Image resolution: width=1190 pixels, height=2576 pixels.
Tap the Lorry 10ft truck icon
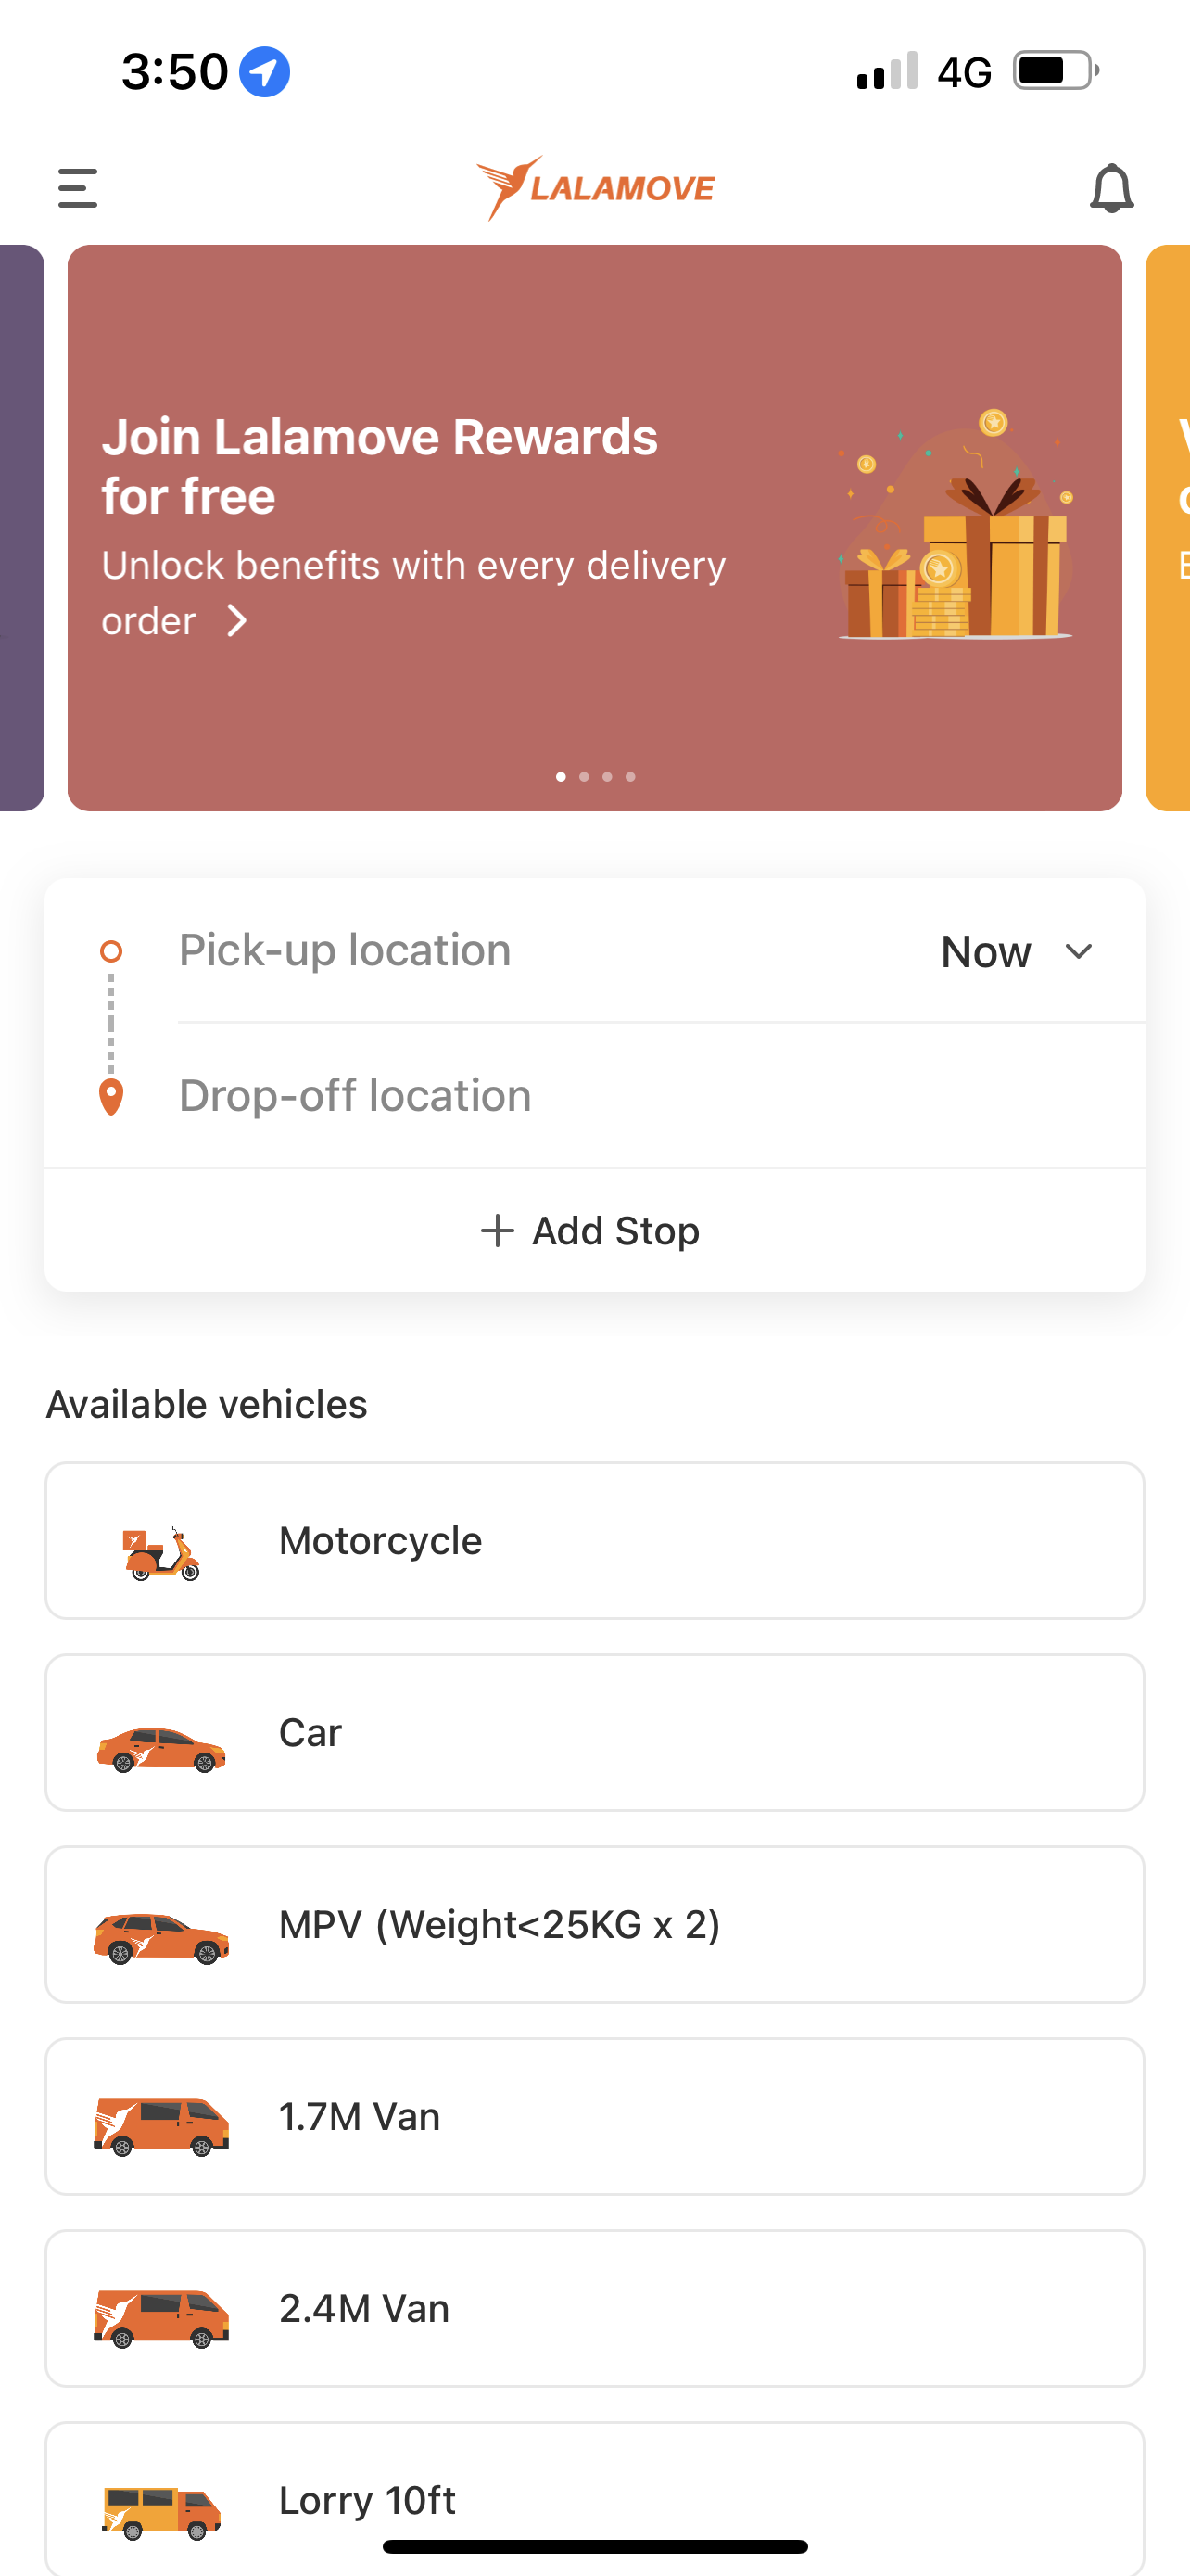pos(161,2513)
